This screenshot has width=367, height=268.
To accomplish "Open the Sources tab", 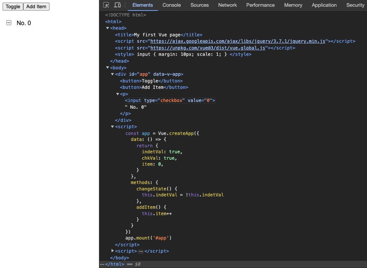I will click(199, 5).
